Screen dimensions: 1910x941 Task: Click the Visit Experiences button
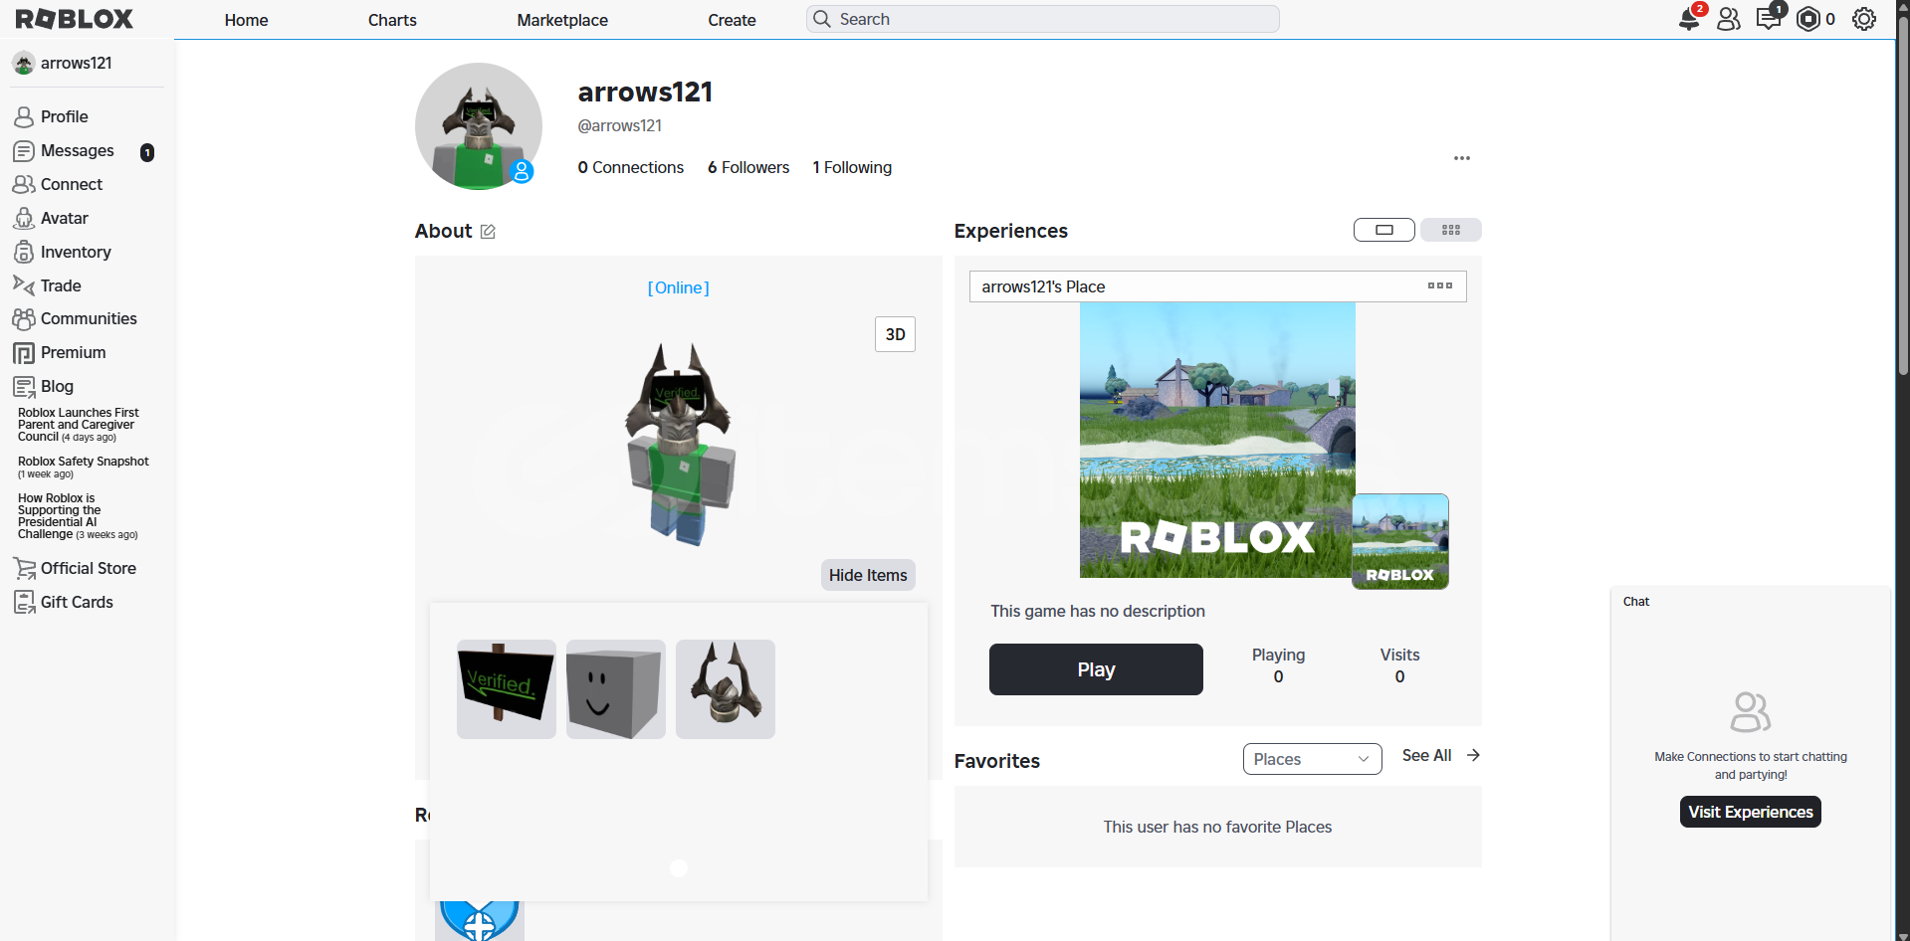pyautogui.click(x=1751, y=812)
